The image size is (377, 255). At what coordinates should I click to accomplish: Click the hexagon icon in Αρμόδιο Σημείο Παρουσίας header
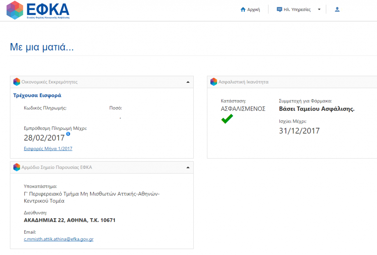tap(17, 167)
